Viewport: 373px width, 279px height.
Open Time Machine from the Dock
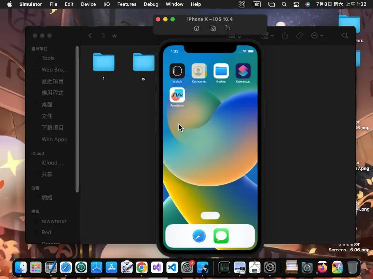(x=81, y=267)
